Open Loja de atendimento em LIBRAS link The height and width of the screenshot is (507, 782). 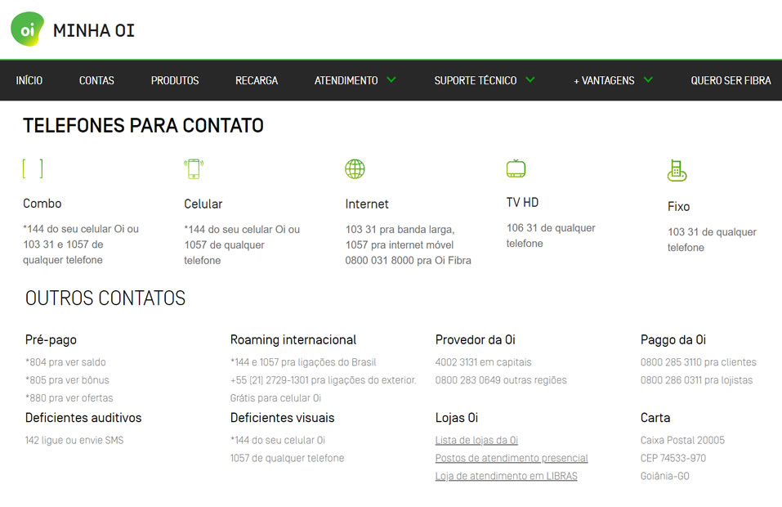pyautogui.click(x=506, y=476)
